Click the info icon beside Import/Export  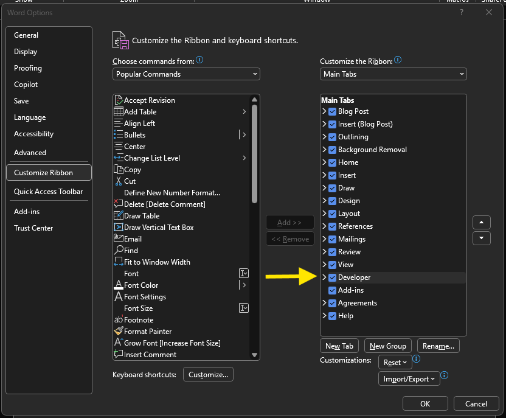pos(445,376)
